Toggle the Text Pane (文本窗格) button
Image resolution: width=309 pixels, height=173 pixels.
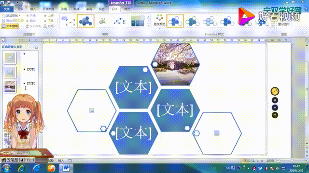(x=10, y=26)
